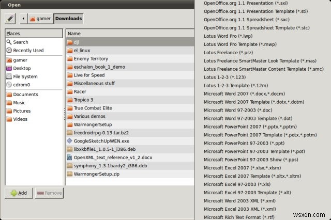331x220 pixels.
Task: Open File System in Places
Action: 34,76
